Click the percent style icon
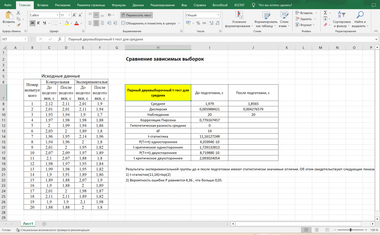380x235 pixels. pyautogui.click(x=198, y=23)
